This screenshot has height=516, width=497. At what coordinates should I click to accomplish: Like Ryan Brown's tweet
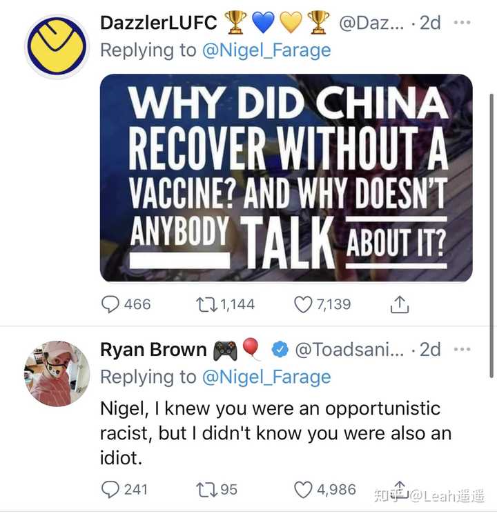(x=303, y=489)
